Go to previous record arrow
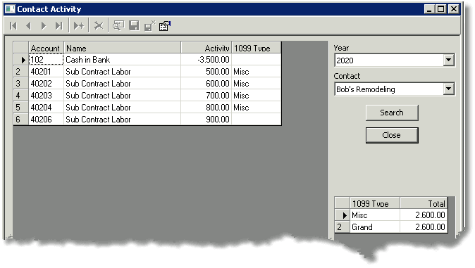The image size is (475, 268). pos(29,26)
